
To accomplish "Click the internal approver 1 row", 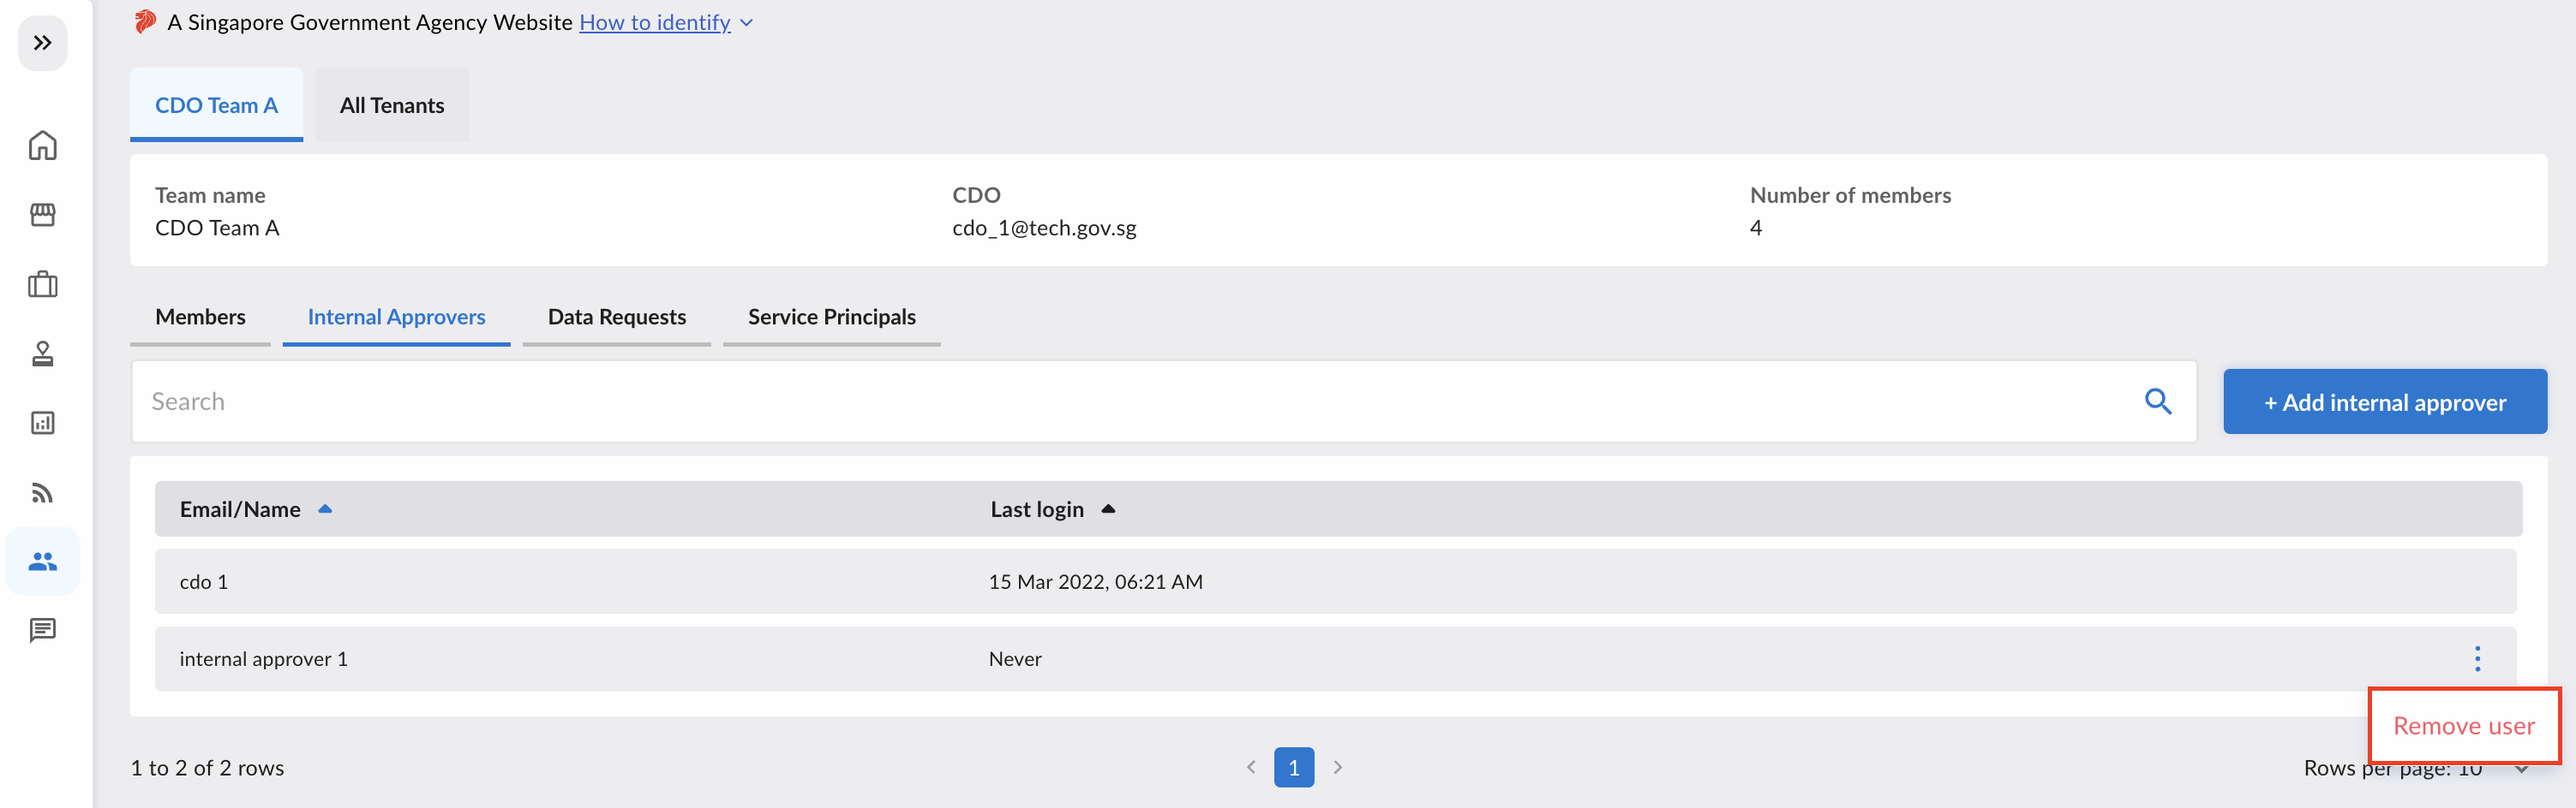I will coord(1335,658).
